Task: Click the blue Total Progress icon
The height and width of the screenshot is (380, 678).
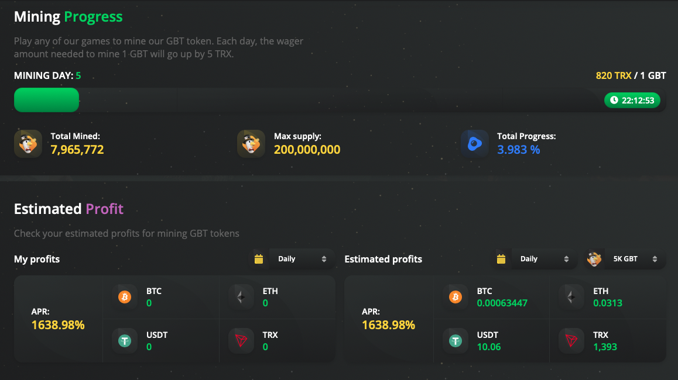Action: pos(474,143)
